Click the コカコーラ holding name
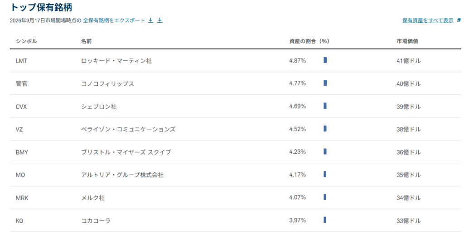The height and width of the screenshot is (235, 464). 96,221
